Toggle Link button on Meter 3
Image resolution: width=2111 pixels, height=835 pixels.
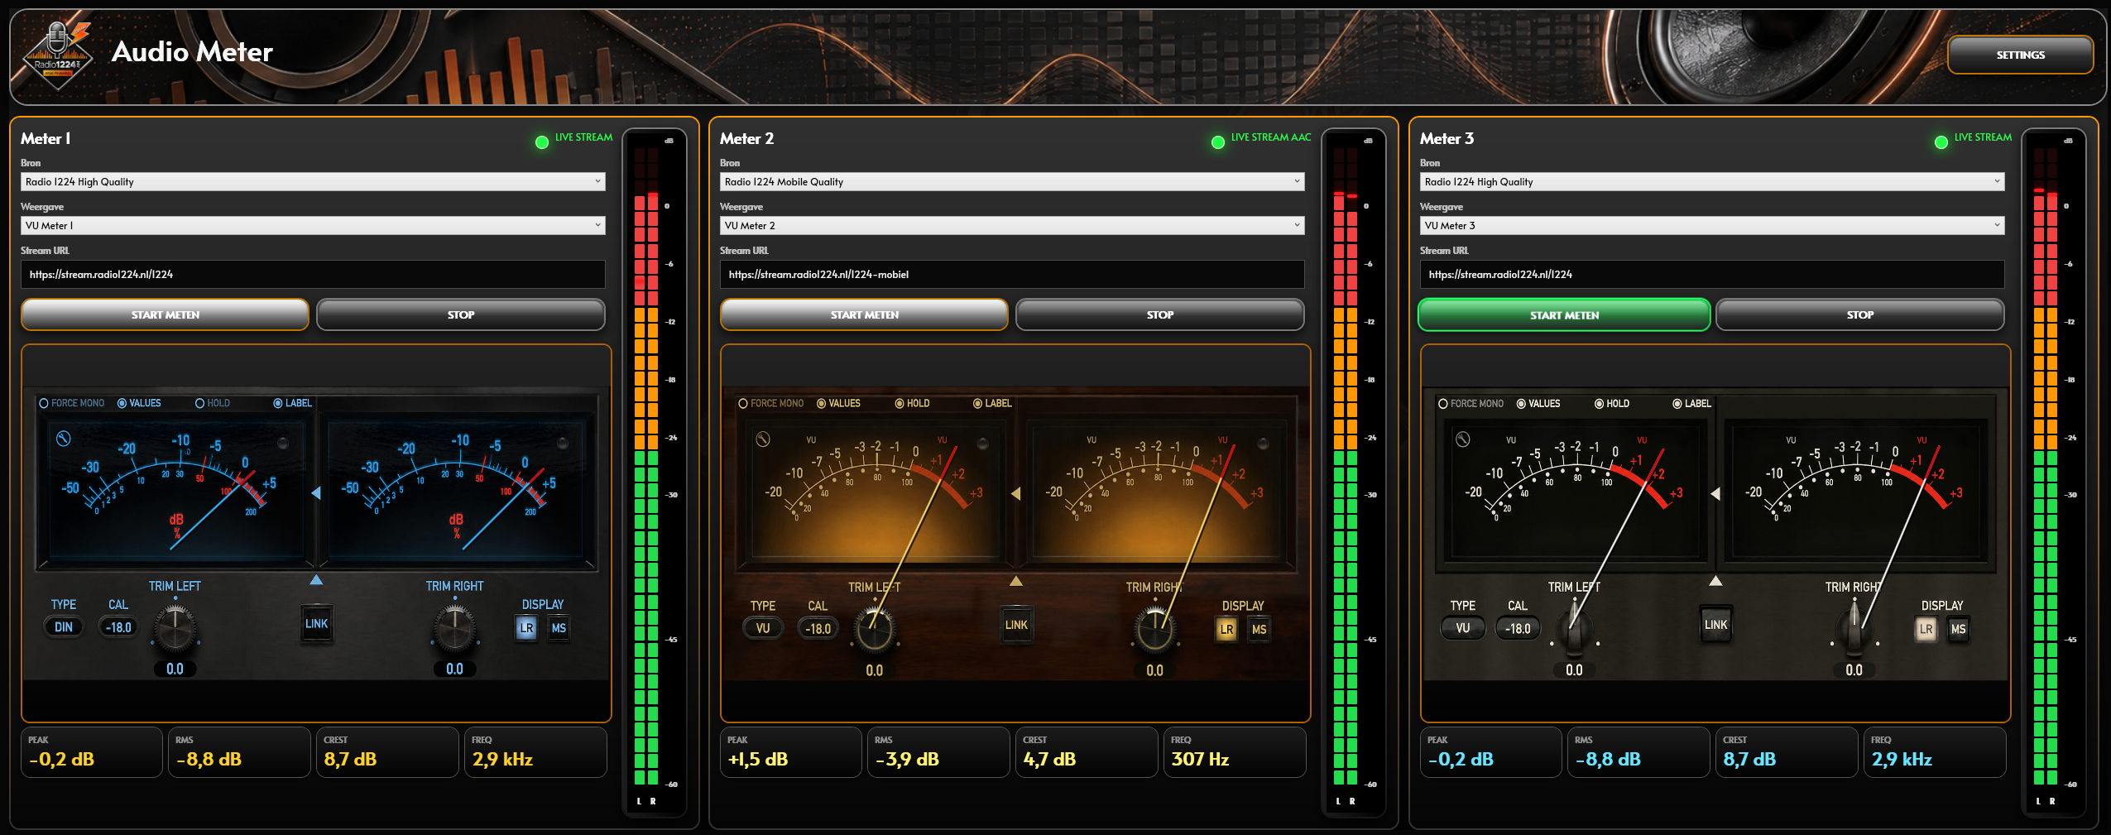point(1716,625)
